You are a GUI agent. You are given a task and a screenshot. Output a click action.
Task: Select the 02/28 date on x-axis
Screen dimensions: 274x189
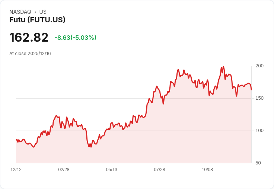click(x=64, y=170)
